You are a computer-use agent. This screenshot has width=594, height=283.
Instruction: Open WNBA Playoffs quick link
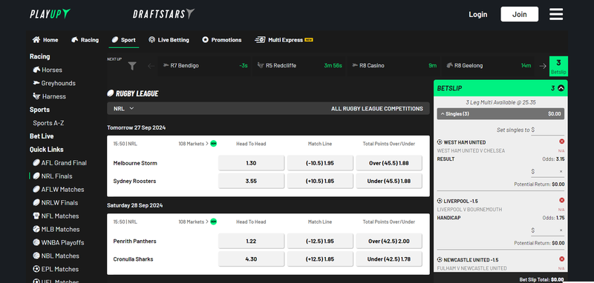click(x=59, y=242)
